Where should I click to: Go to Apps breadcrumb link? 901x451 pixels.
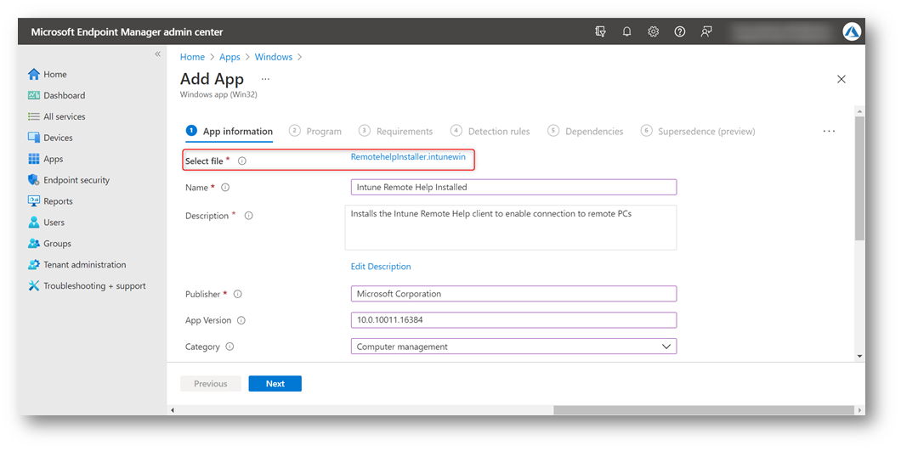pyautogui.click(x=229, y=57)
